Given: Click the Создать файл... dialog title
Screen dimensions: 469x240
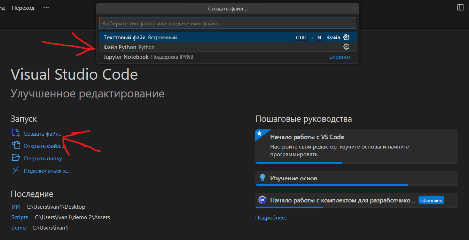Looking at the screenshot, I should (x=227, y=9).
